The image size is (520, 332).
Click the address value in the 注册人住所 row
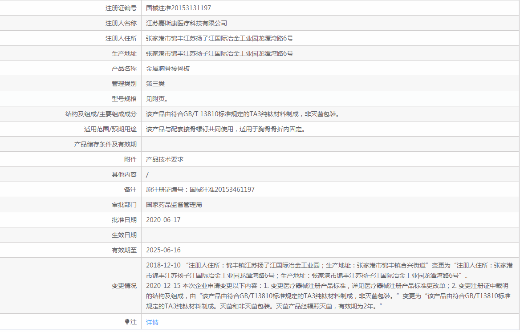(219, 38)
